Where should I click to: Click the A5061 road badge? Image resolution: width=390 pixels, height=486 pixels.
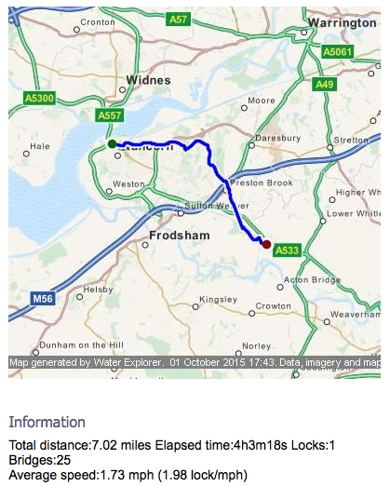point(337,51)
